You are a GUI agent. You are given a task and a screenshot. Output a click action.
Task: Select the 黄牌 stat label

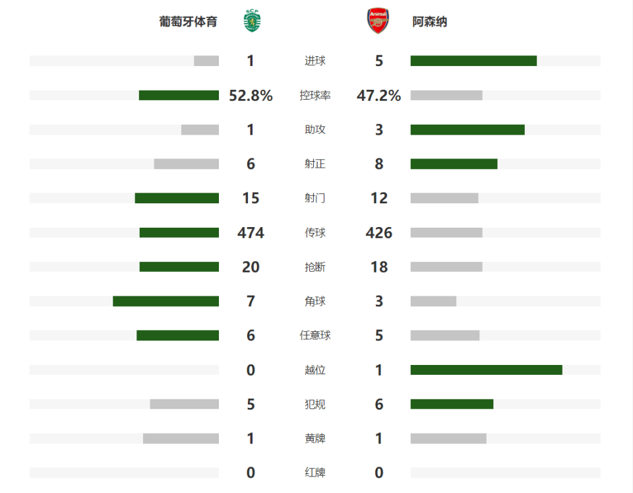(315, 438)
